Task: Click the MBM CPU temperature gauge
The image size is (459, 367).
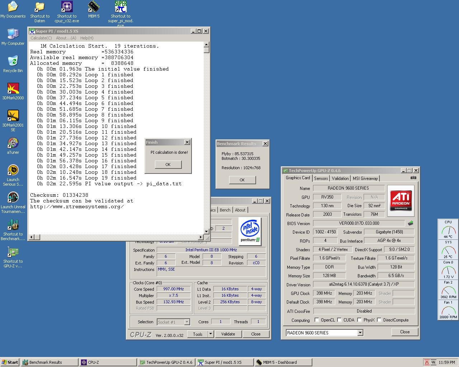Action: pyautogui.click(x=448, y=230)
